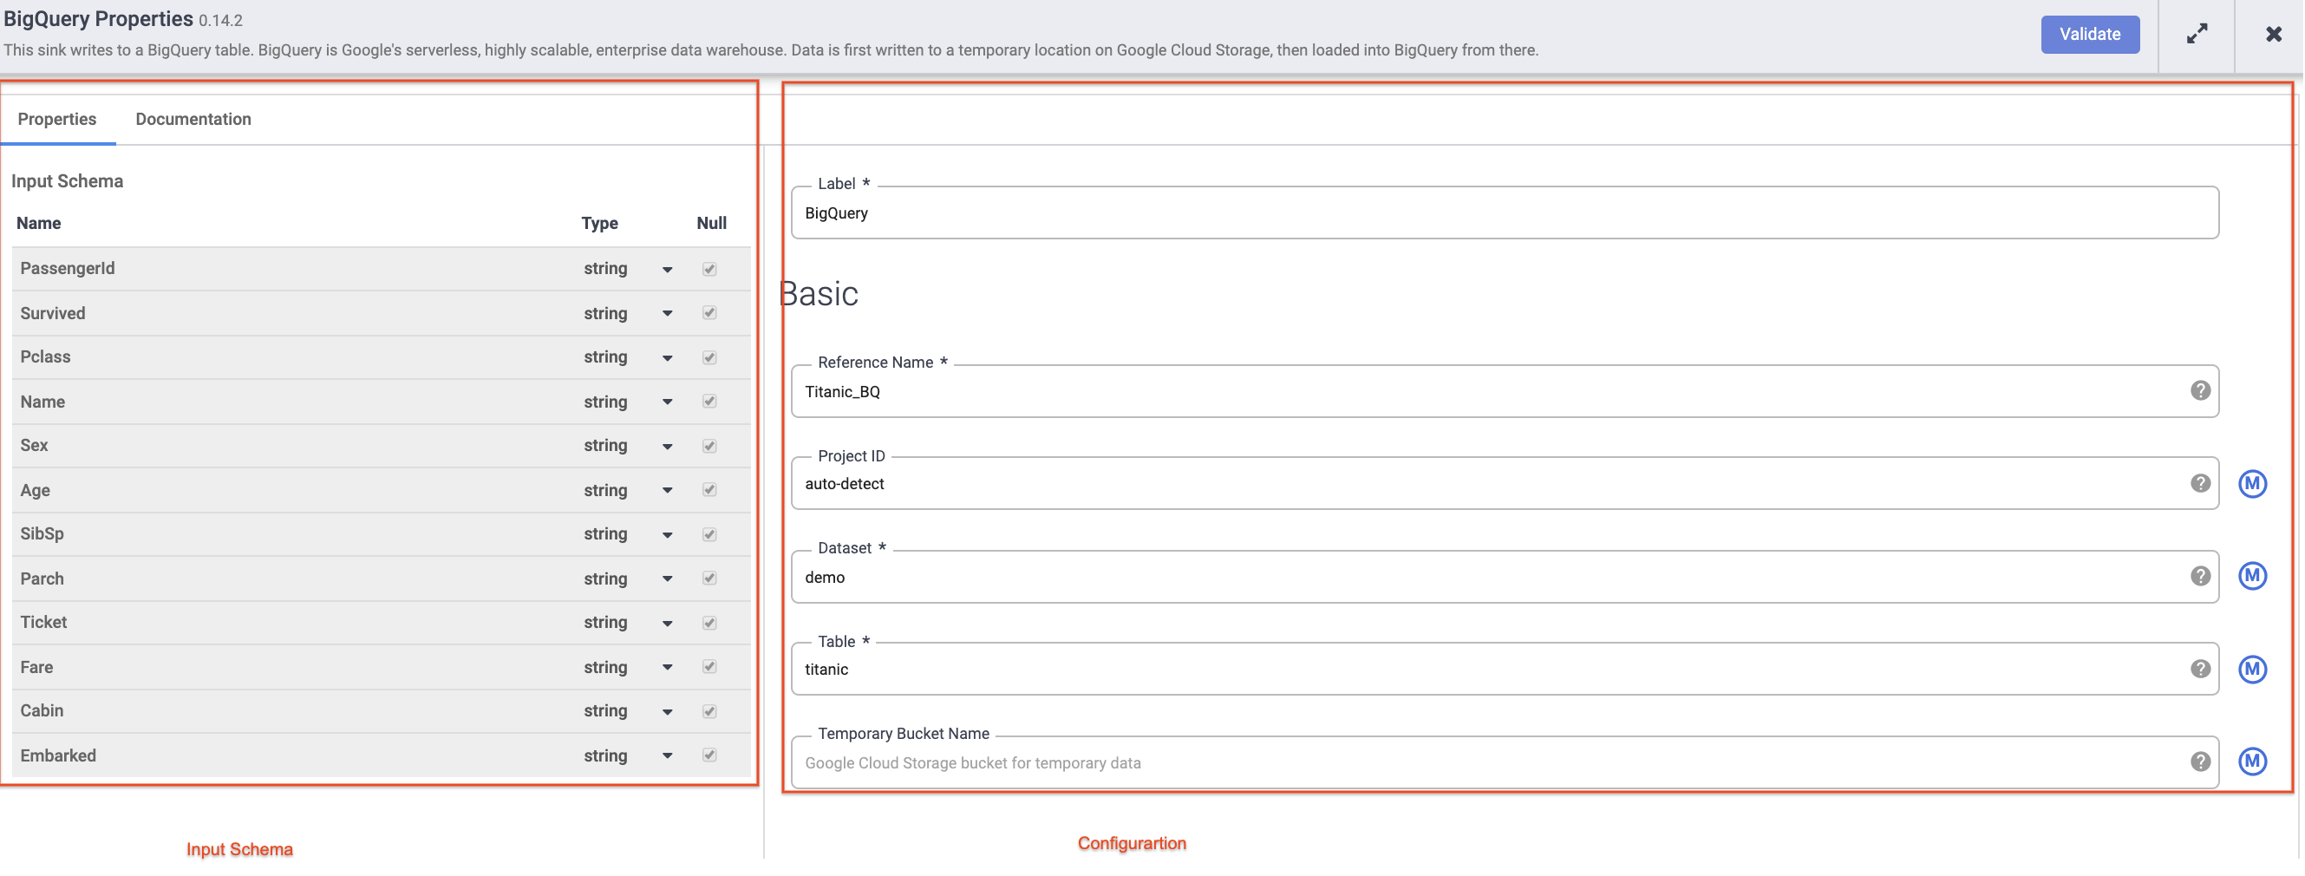Toggle Null checkbox for SibSp

click(709, 535)
